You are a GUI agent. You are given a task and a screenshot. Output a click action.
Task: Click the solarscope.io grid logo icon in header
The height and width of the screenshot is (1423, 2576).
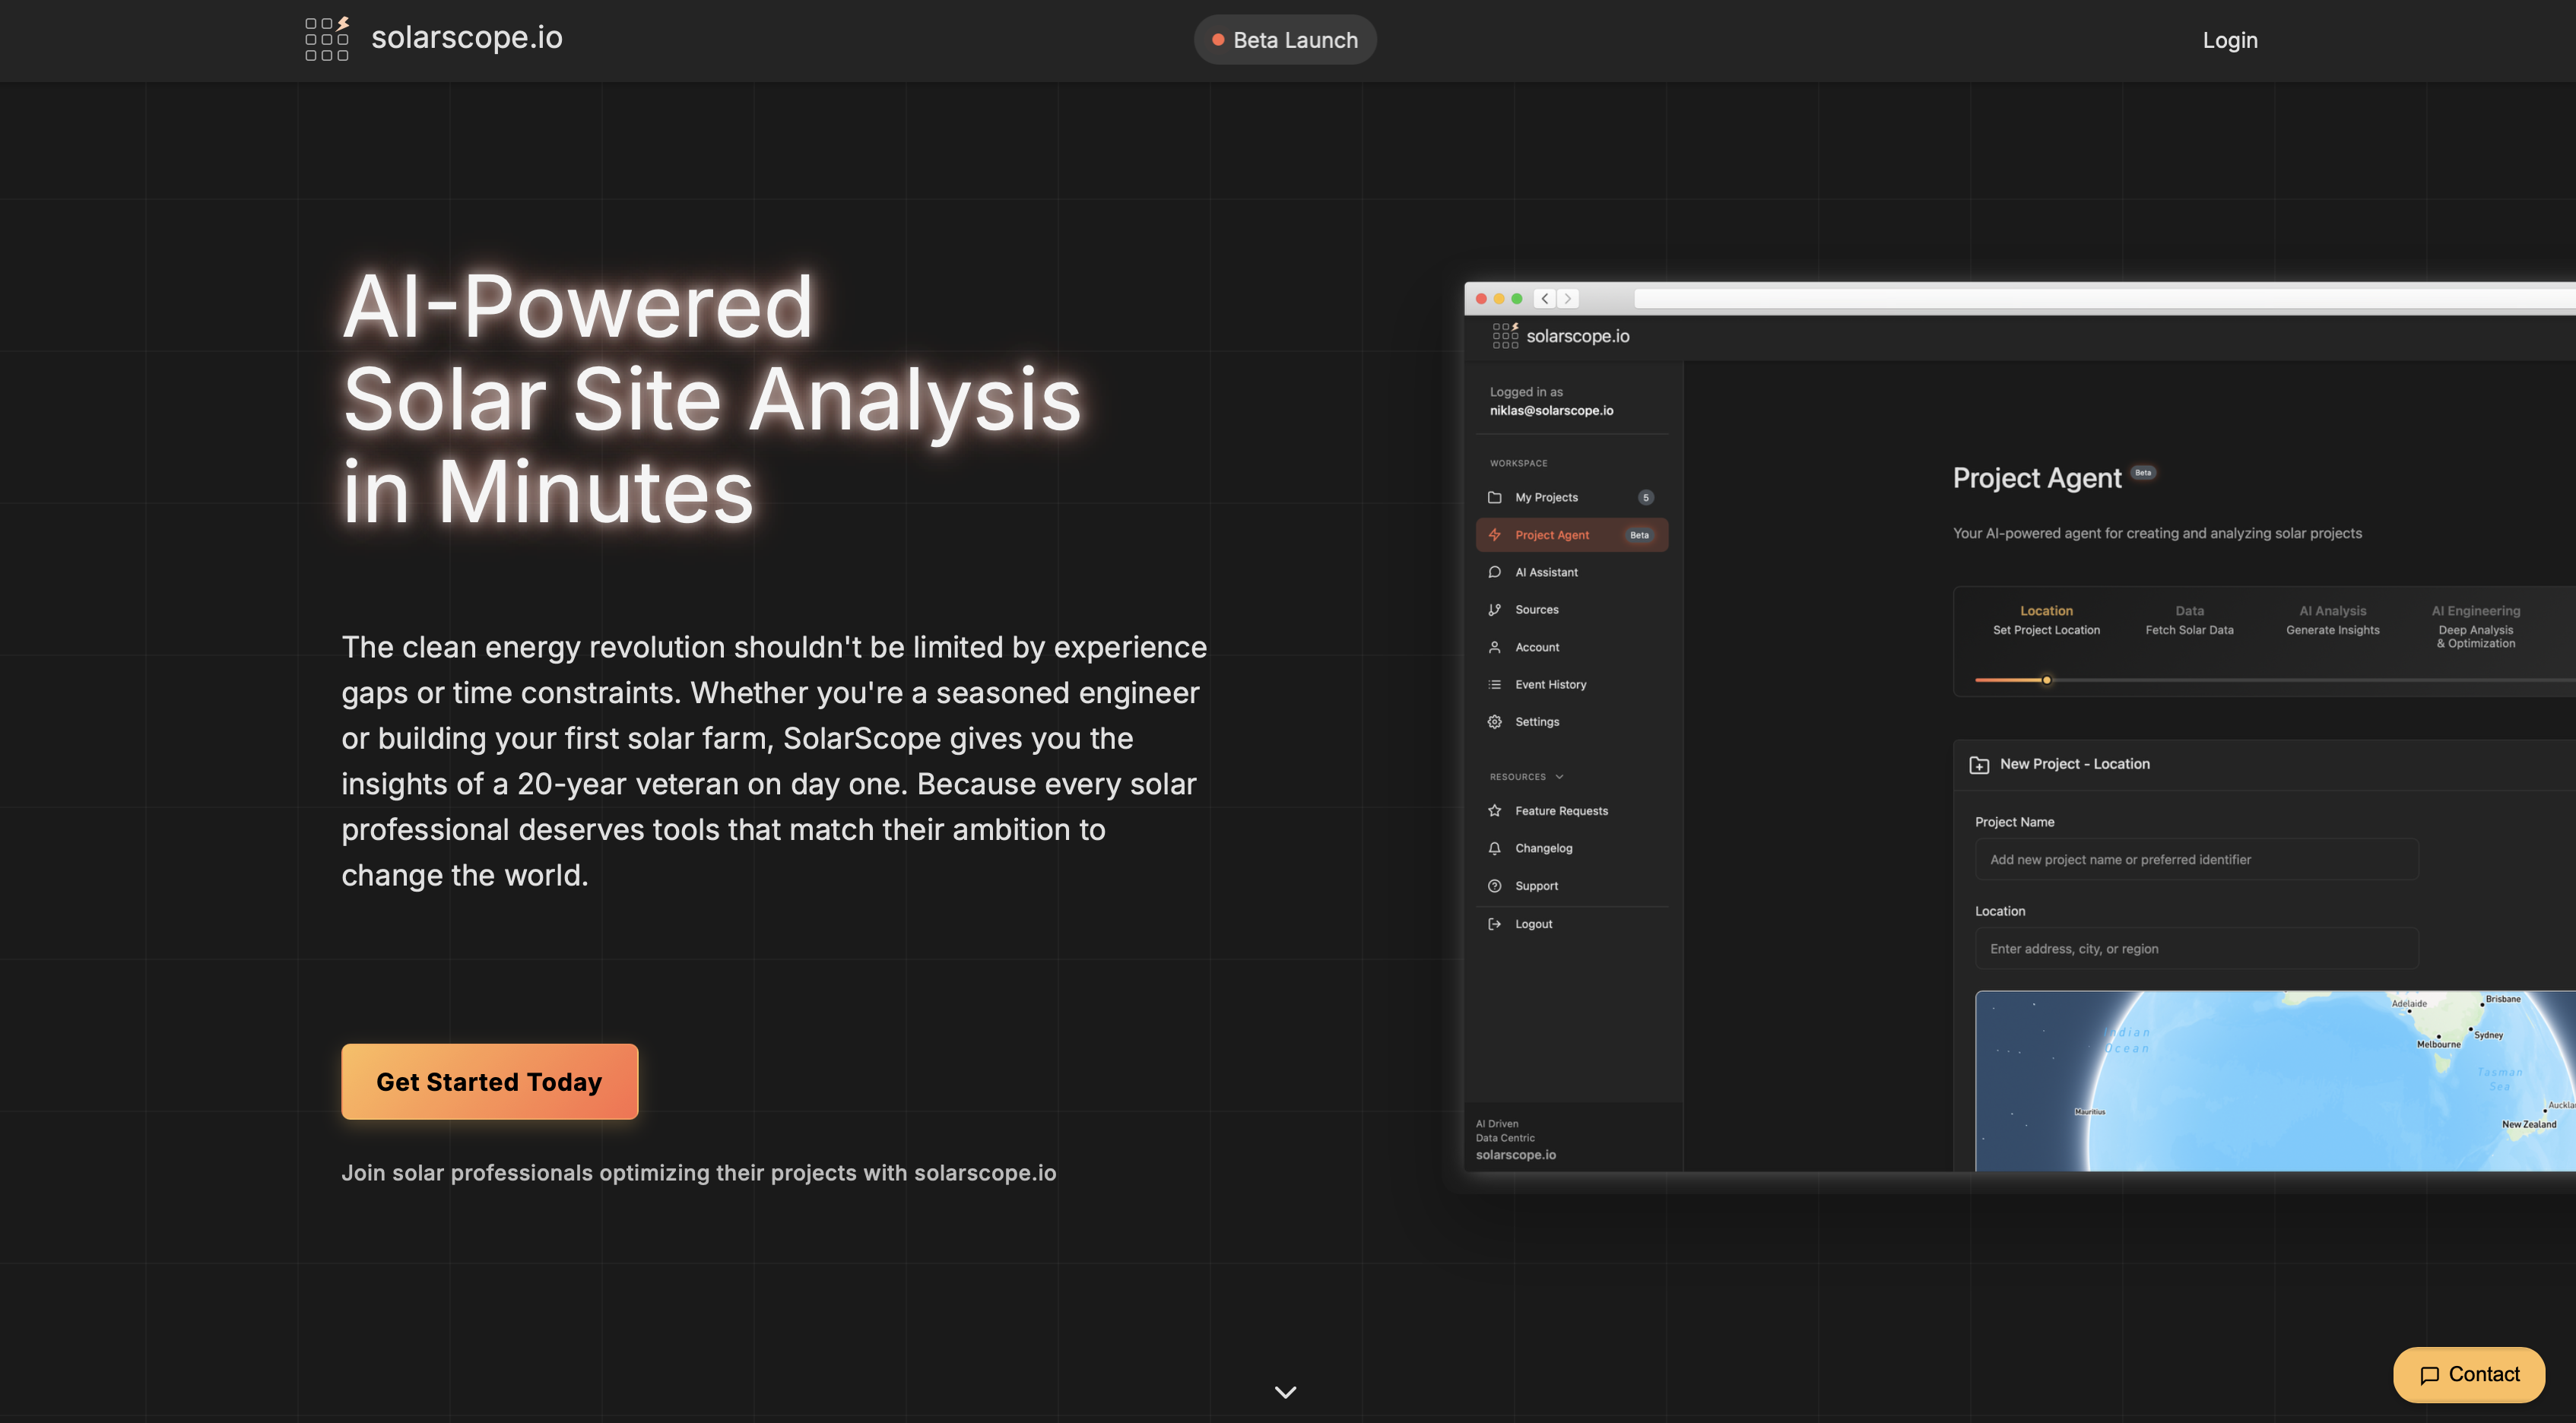pyautogui.click(x=327, y=39)
